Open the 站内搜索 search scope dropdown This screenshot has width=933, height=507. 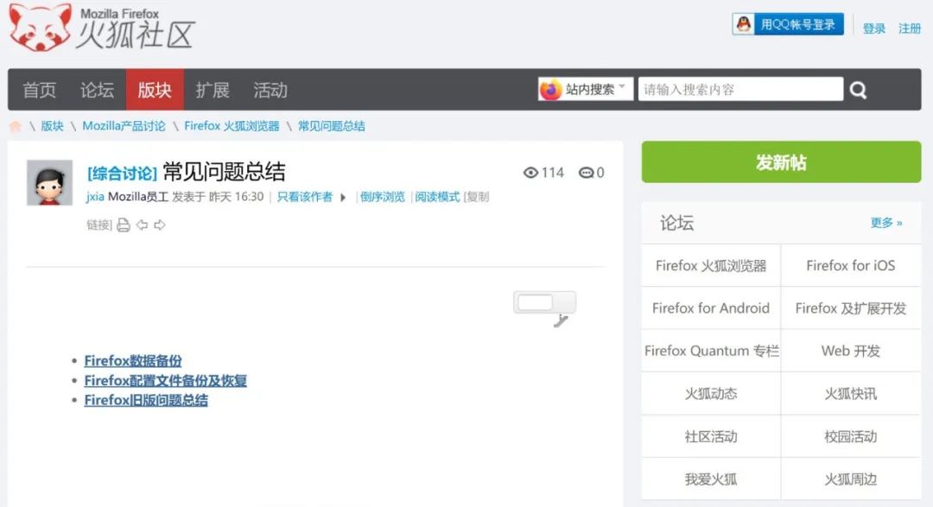pyautogui.click(x=587, y=89)
